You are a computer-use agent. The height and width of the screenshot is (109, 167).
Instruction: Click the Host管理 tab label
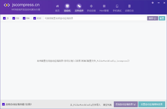(x=104, y=11)
